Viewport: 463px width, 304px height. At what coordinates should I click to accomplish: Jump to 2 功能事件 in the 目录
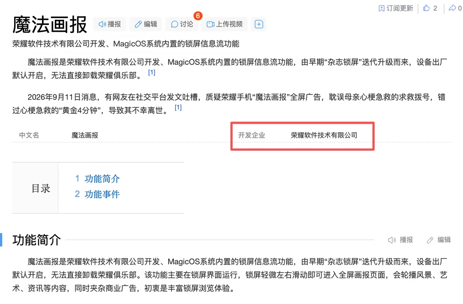97,194
